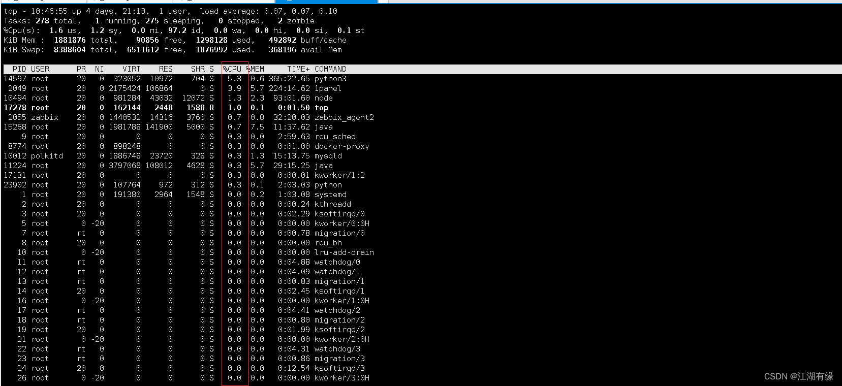Viewport: 842px width, 386px height.
Task: Select the lru-add-drain command name
Action: tap(344, 252)
